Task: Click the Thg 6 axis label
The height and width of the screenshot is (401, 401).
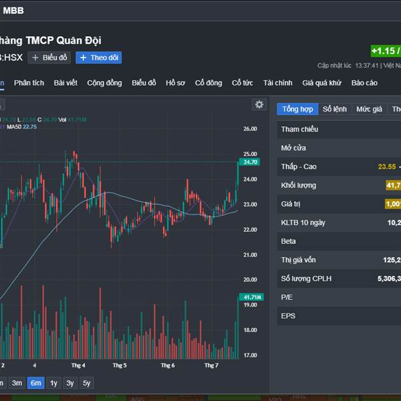Action: tap(168, 365)
